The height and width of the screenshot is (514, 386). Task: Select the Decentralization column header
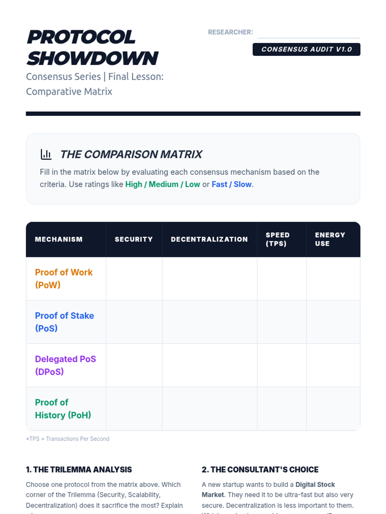pos(210,239)
